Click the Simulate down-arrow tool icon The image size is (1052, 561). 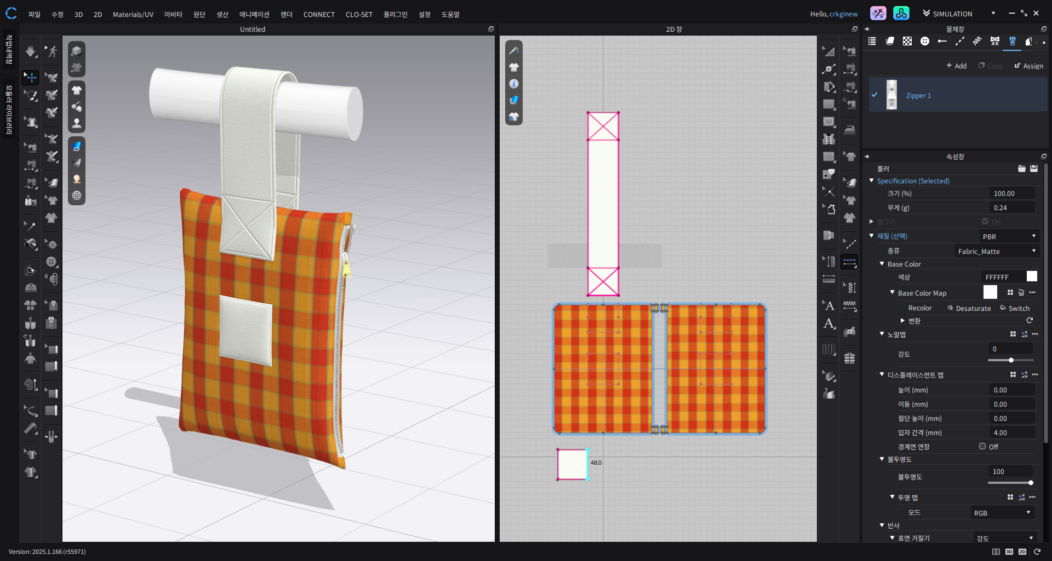31,52
